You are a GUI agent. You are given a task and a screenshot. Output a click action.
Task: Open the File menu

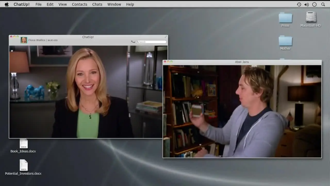coord(38,4)
